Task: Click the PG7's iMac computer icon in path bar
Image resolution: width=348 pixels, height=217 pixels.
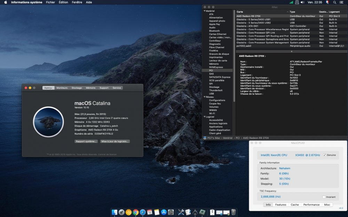Action: (x=205, y=138)
